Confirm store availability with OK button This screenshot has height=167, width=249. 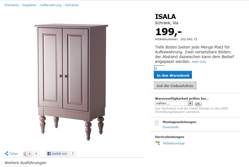[198, 104]
